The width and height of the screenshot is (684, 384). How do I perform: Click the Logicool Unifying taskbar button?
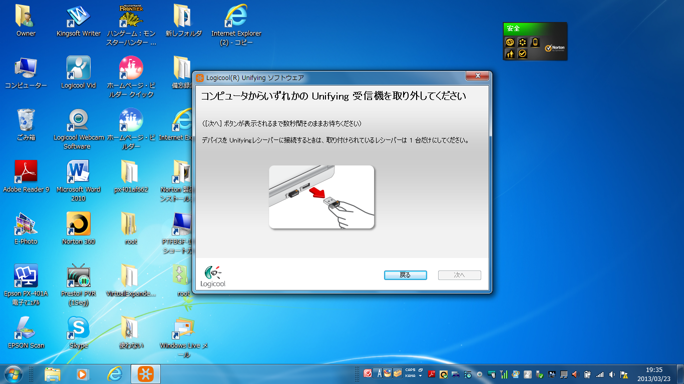click(x=146, y=374)
